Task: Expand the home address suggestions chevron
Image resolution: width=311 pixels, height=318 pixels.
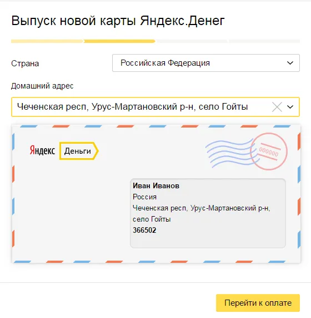Action: pos(290,107)
